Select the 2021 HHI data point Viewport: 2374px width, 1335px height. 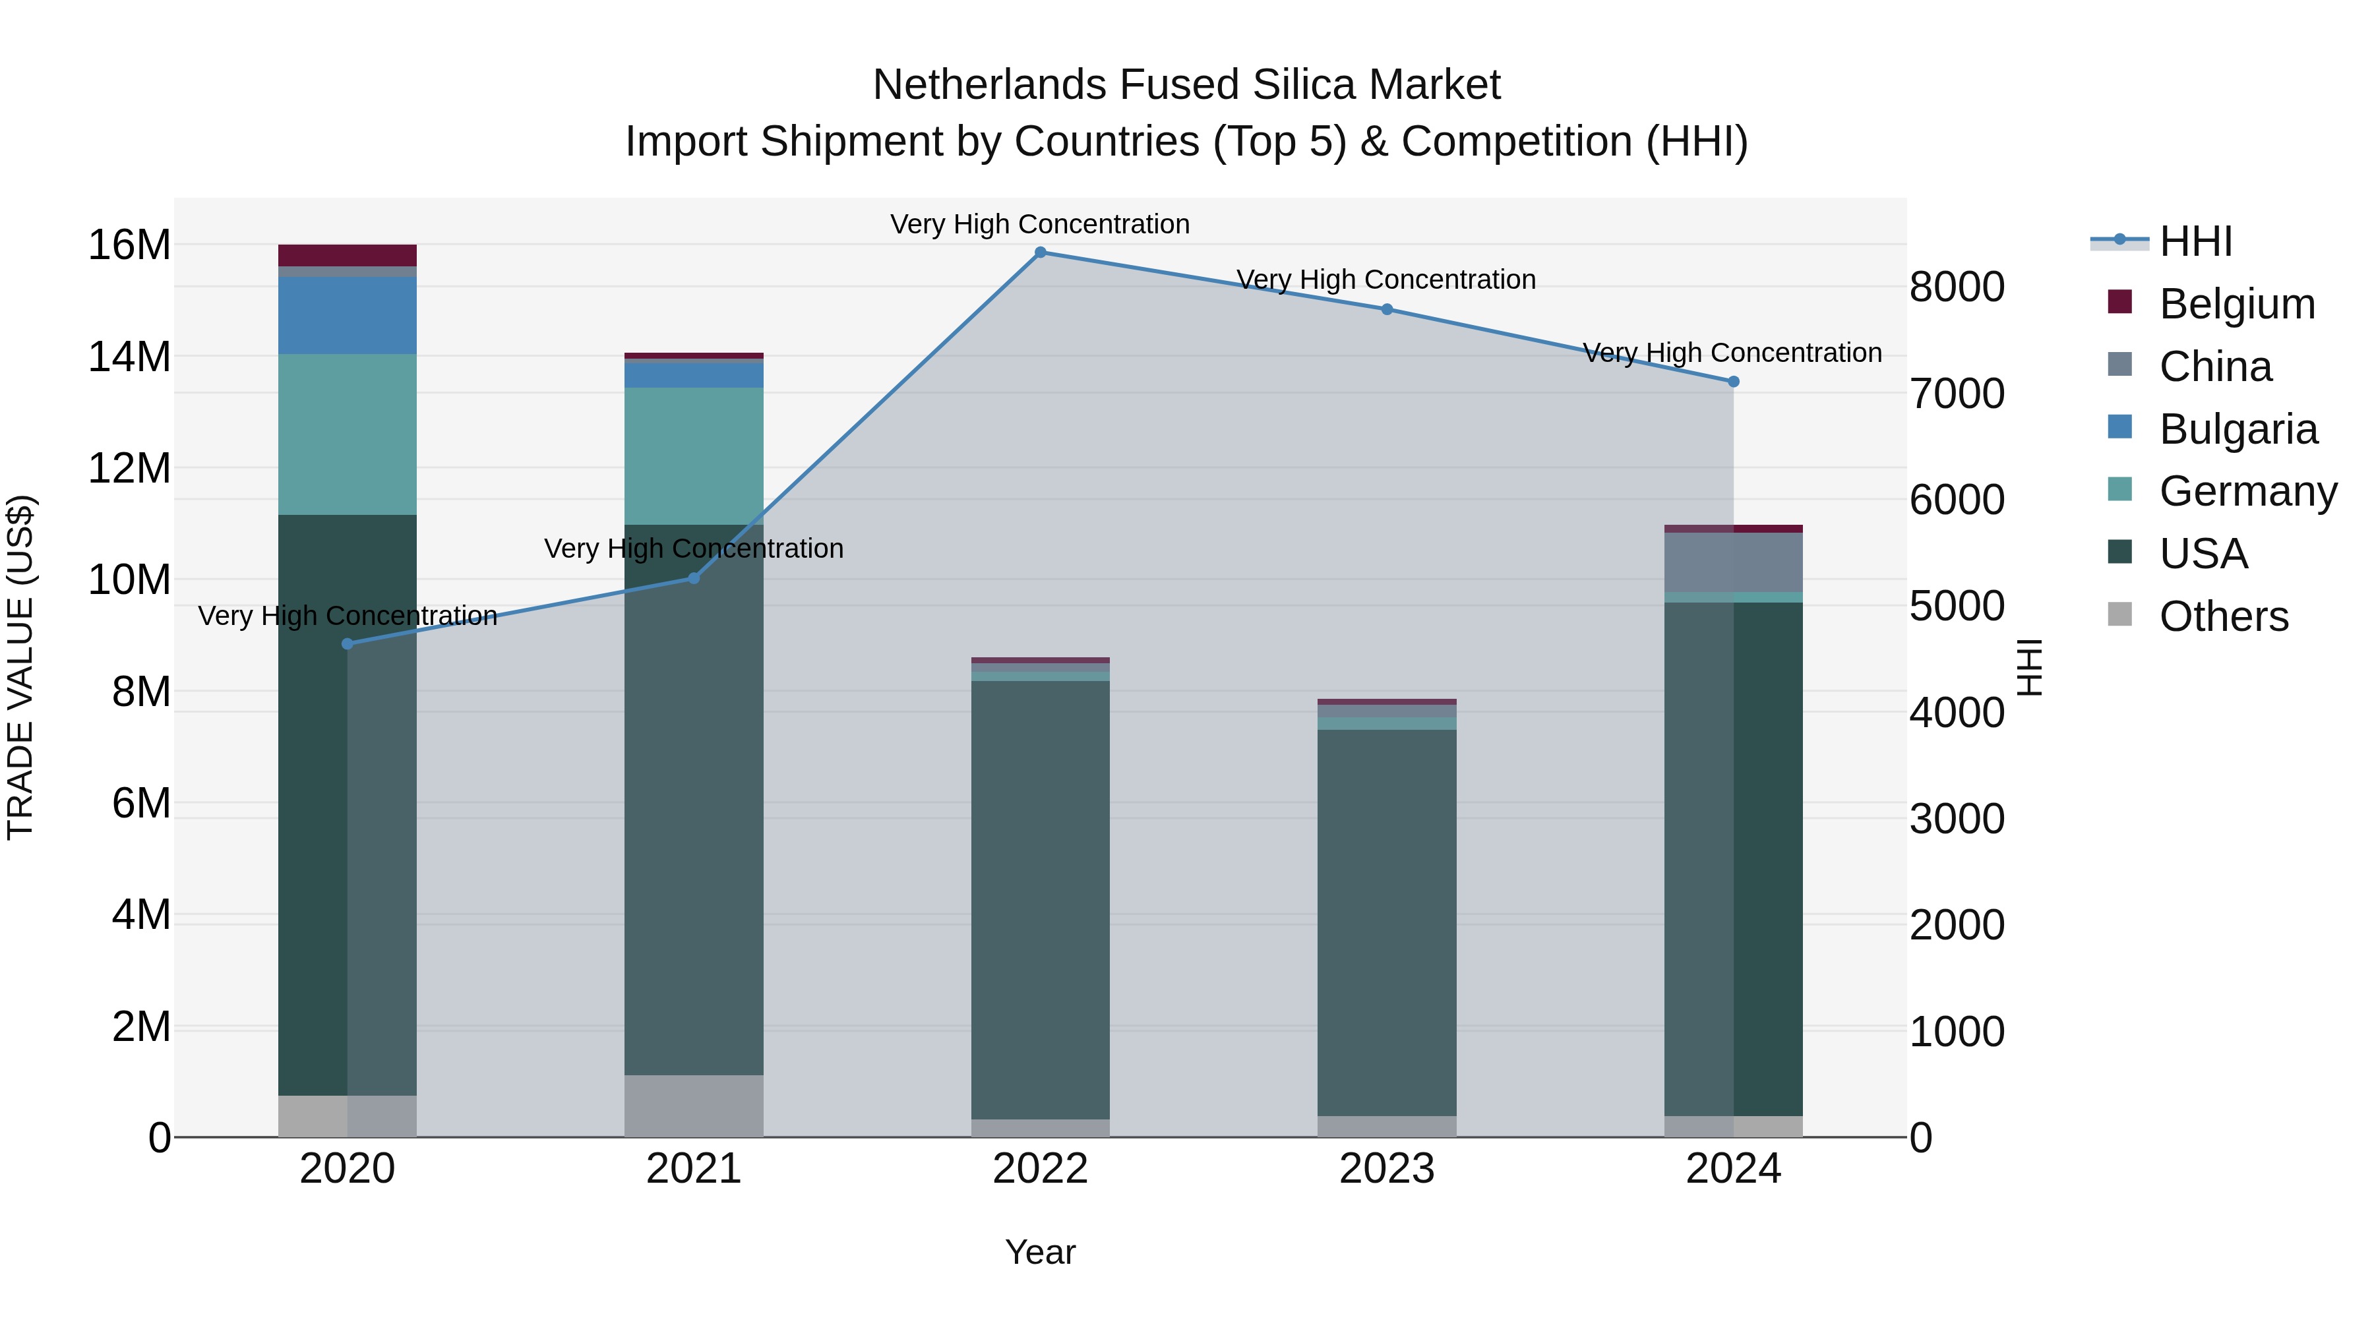(x=694, y=579)
